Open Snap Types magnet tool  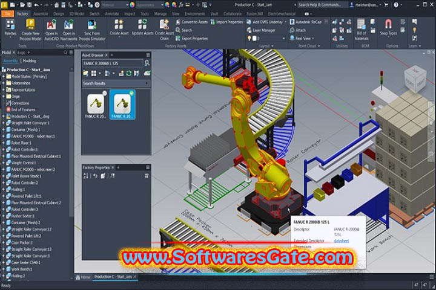pyautogui.click(x=388, y=27)
